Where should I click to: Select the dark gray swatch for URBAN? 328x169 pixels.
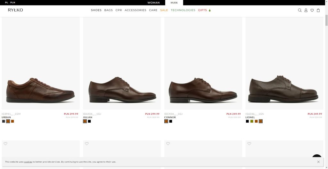pos(4,121)
